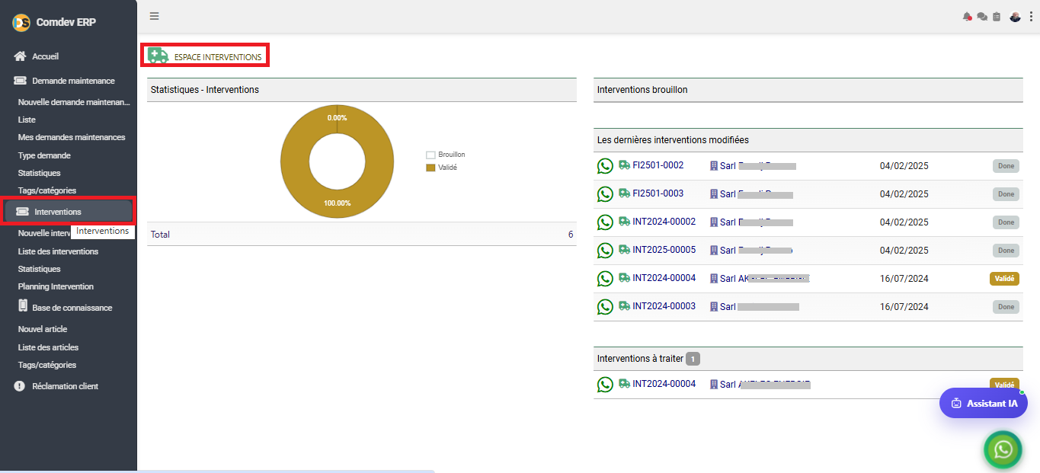Open Mes demandes maintenances

(x=72, y=137)
